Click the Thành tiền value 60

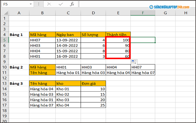118,56
